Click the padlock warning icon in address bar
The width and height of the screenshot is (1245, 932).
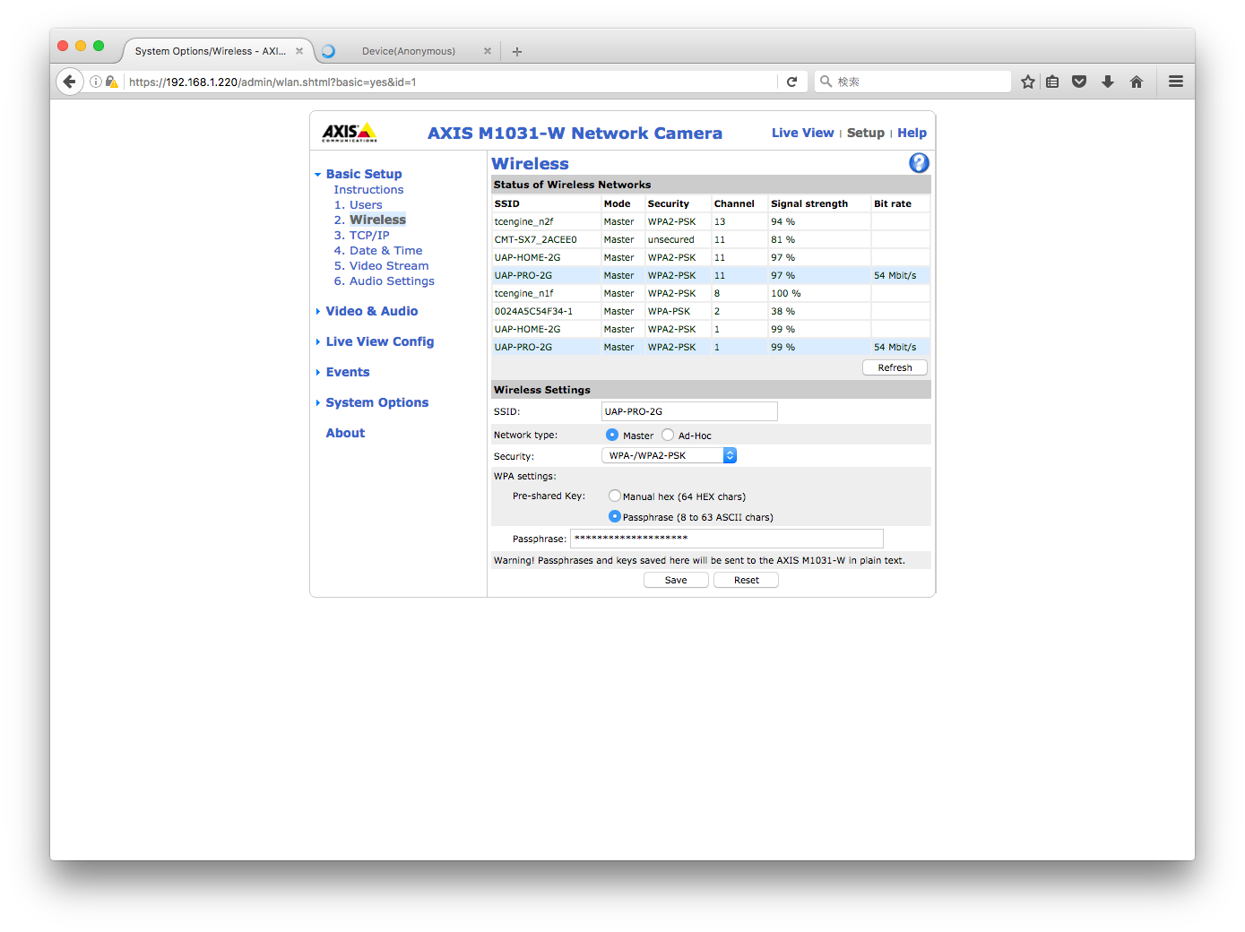pos(112,82)
